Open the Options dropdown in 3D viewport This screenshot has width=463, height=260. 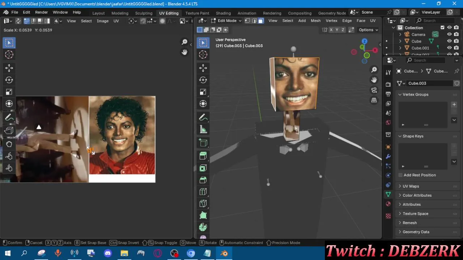368,30
